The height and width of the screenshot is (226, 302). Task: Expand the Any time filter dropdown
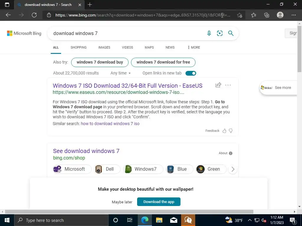[x=121, y=73]
